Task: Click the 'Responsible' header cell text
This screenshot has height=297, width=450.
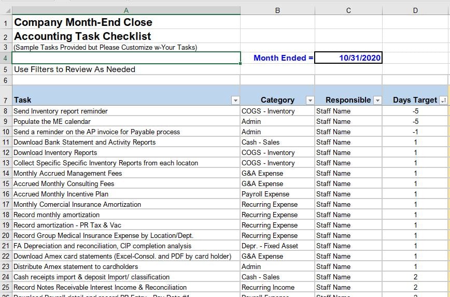Action: (348, 100)
